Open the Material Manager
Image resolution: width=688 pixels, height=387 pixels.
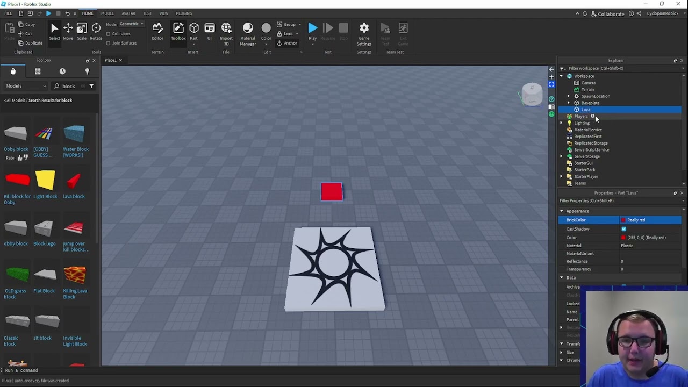pyautogui.click(x=248, y=33)
